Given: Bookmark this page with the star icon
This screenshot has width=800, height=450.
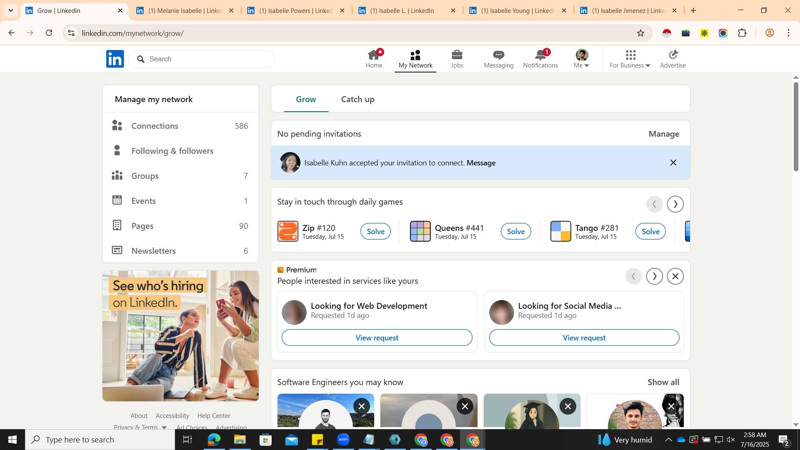Looking at the screenshot, I should [x=641, y=33].
